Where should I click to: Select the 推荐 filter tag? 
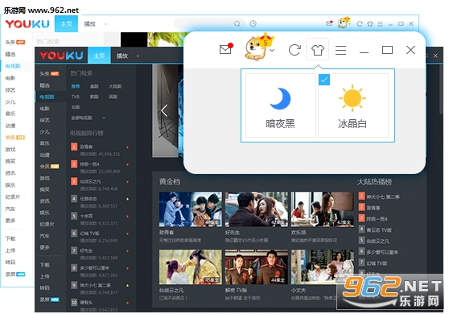tap(76, 86)
